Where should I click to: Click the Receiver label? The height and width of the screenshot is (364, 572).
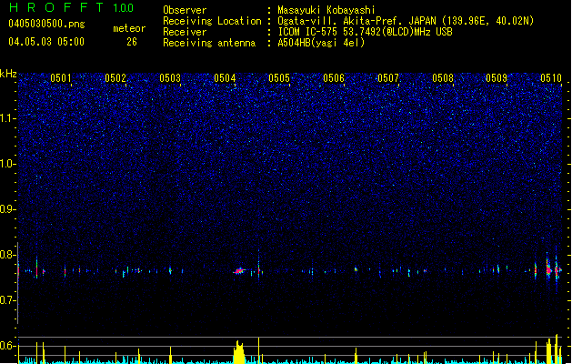click(x=185, y=32)
